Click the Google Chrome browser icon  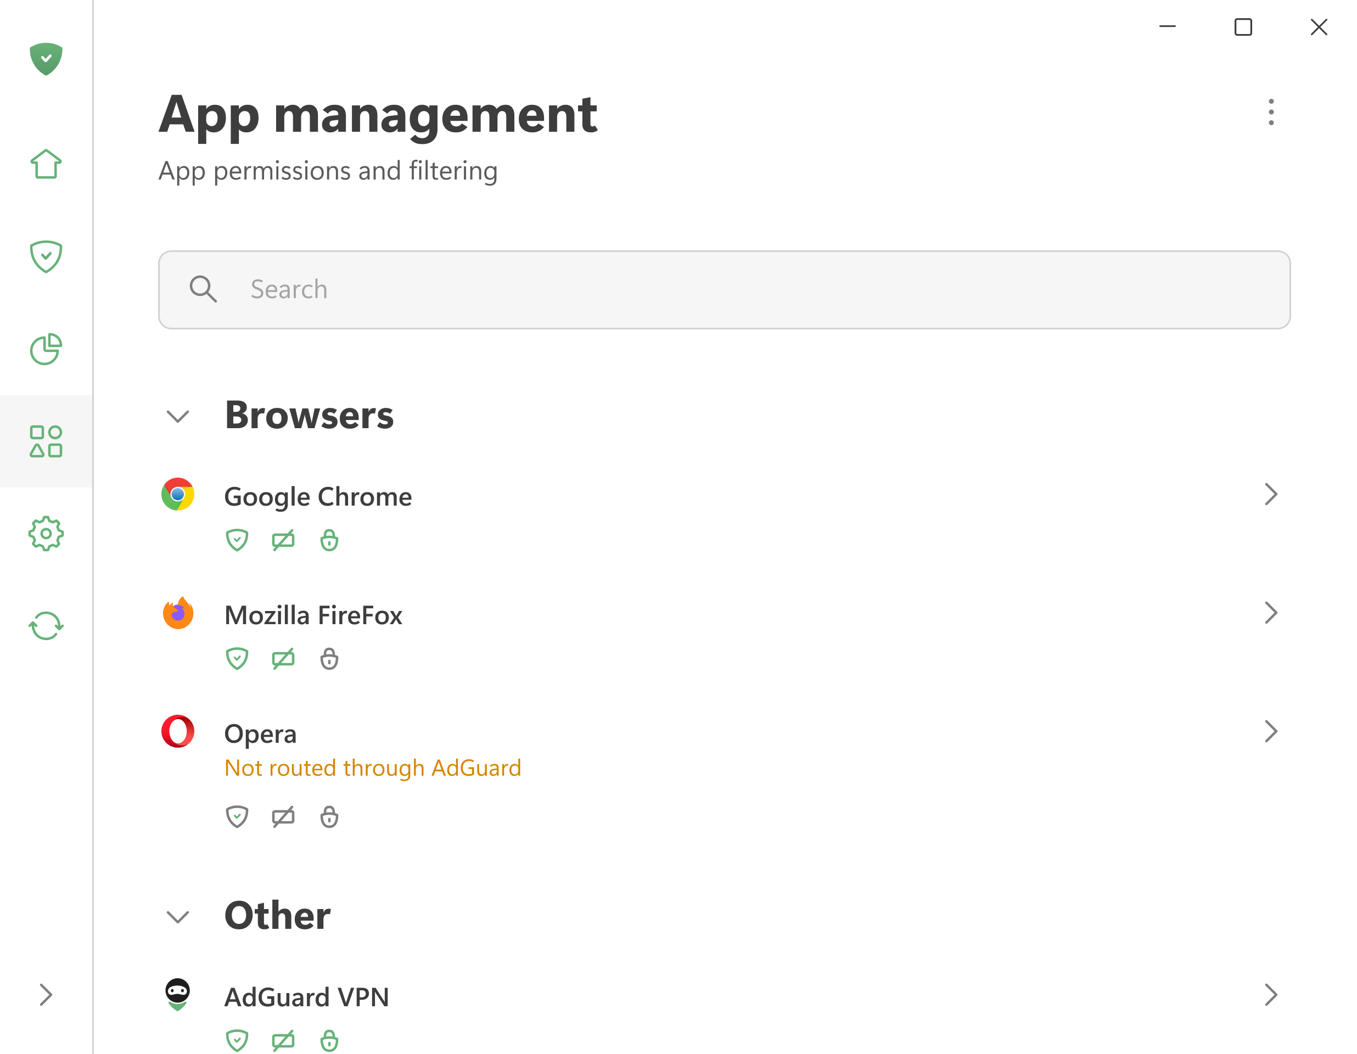click(x=178, y=495)
